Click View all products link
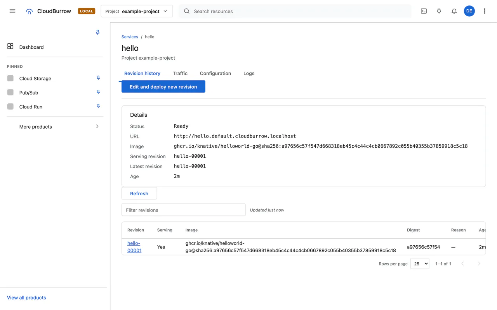Image resolution: width=497 pixels, height=310 pixels. coord(26,298)
